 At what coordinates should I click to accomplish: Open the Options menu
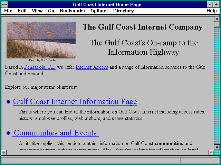99,11
